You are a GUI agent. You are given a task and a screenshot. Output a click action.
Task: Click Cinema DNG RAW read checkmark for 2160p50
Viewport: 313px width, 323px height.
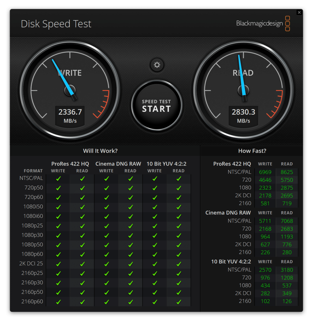131,293
